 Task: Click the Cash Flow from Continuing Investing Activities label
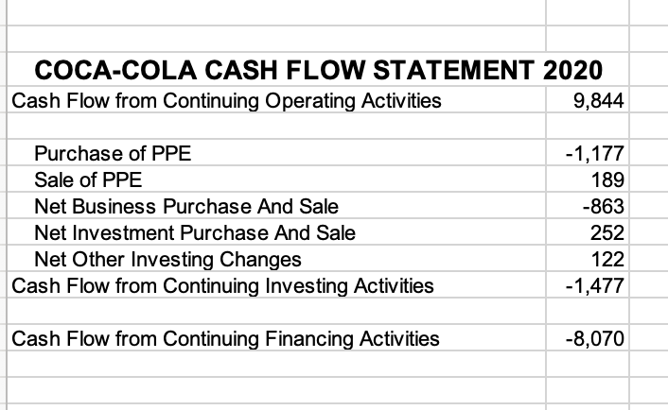(222, 285)
